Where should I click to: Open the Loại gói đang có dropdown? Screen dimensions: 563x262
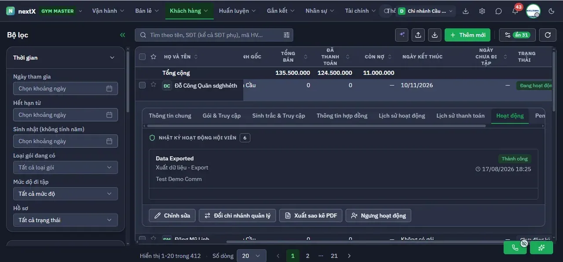click(x=66, y=167)
